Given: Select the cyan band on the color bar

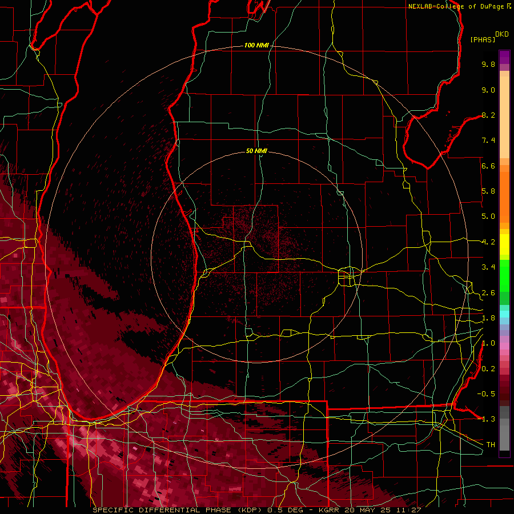Looking at the screenshot, I should (504, 314).
